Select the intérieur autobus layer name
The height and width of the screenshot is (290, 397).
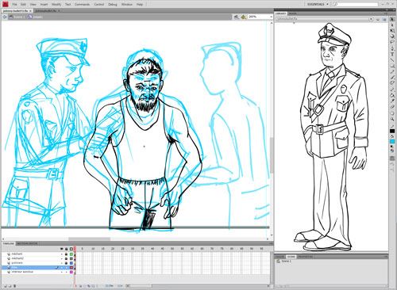pos(22,272)
